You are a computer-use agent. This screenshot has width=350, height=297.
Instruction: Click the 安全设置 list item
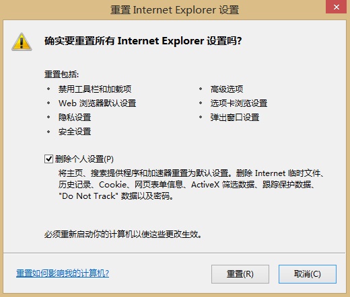click(x=75, y=132)
